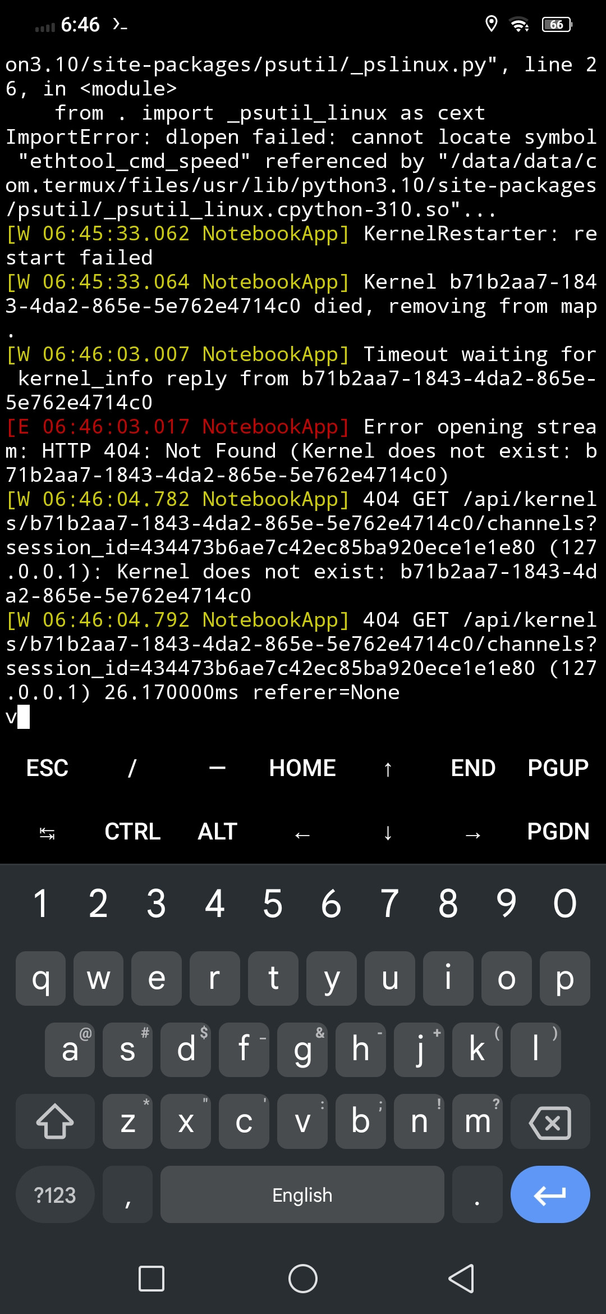Tap the PGDN extra key

coord(558,832)
